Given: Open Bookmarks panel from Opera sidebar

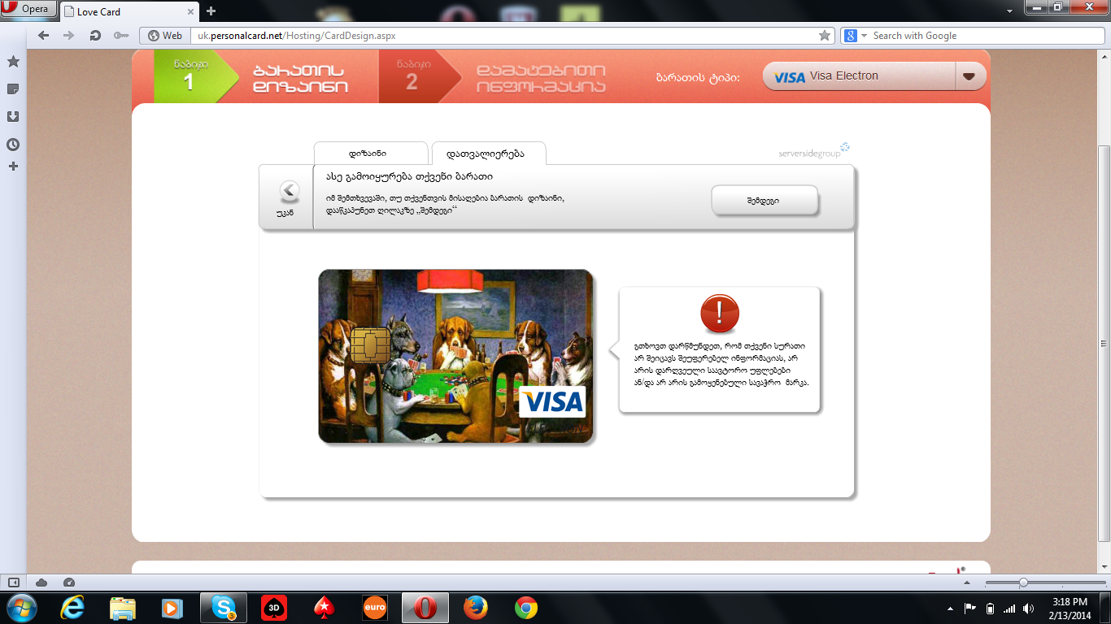Looking at the screenshot, I should [x=13, y=62].
